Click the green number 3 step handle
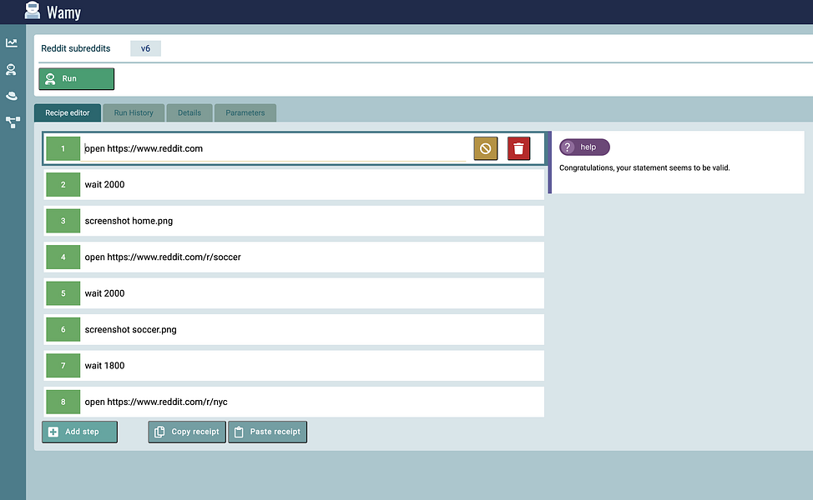Viewport: 813px width, 500px height. (x=63, y=221)
